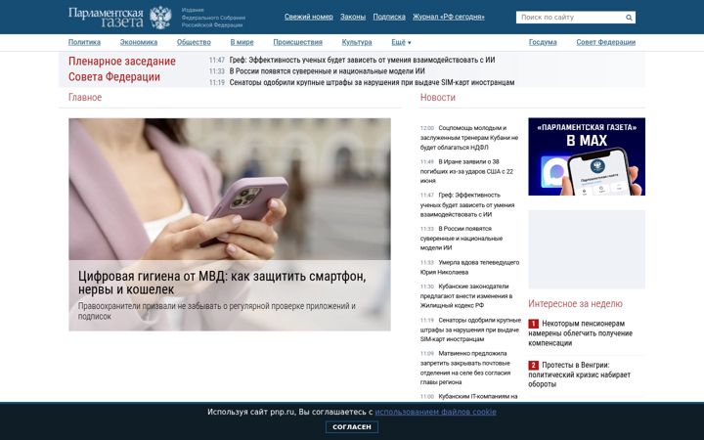Click the smartphone main story photo
Viewport: 704px width, 440px height.
(230, 189)
